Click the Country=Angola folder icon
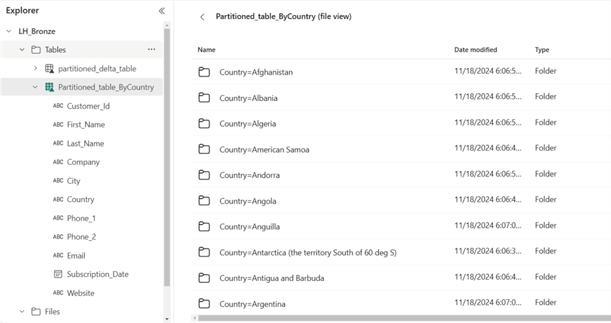 (204, 201)
